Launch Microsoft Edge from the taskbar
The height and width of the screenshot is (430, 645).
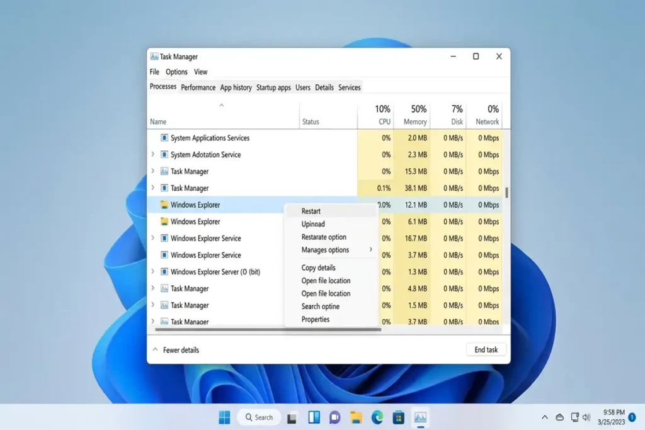pos(377,417)
